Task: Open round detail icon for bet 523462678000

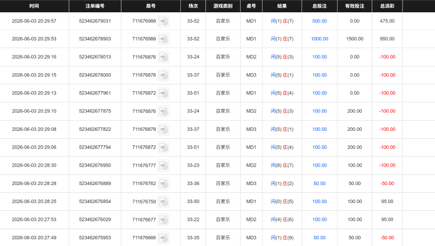Action: [x=163, y=75]
